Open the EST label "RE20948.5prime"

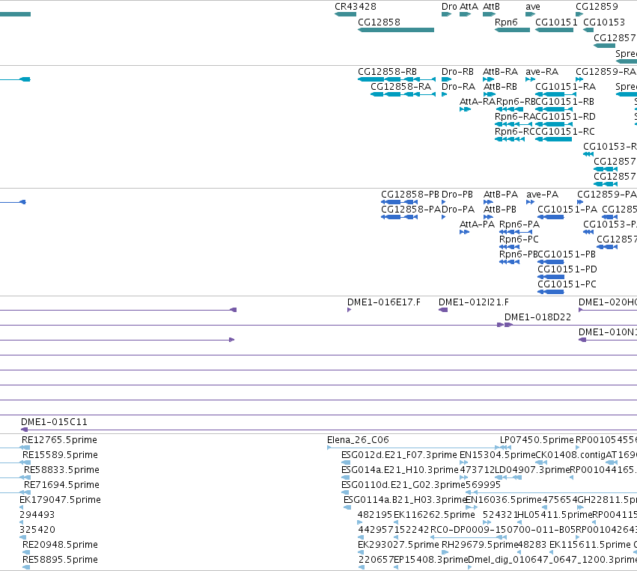click(60, 545)
